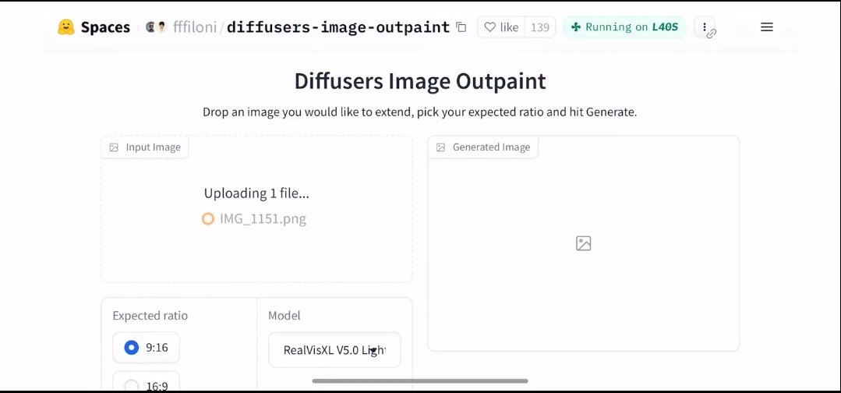
Task: Click the Input Image drop zone
Action: 257,209
